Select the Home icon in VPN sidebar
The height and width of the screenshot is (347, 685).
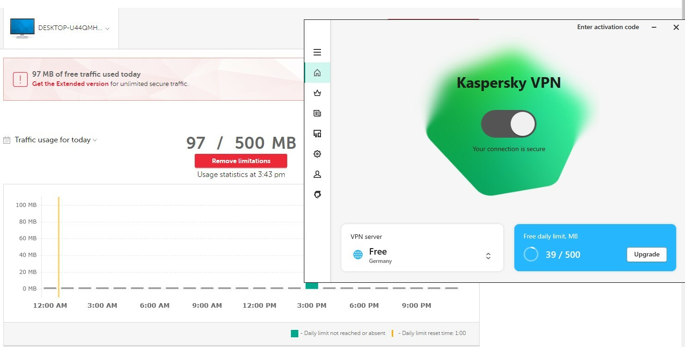317,73
